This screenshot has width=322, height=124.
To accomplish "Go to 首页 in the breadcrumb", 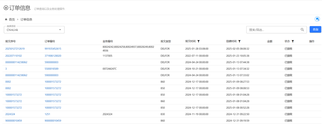I will pyautogui.click(x=12, y=20).
